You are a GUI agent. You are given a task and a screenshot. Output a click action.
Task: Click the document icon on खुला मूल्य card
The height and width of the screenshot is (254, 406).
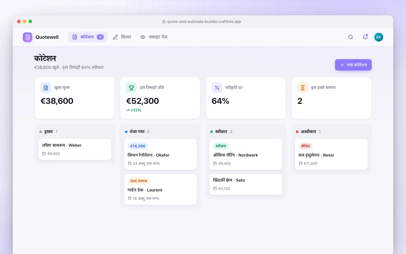46,88
